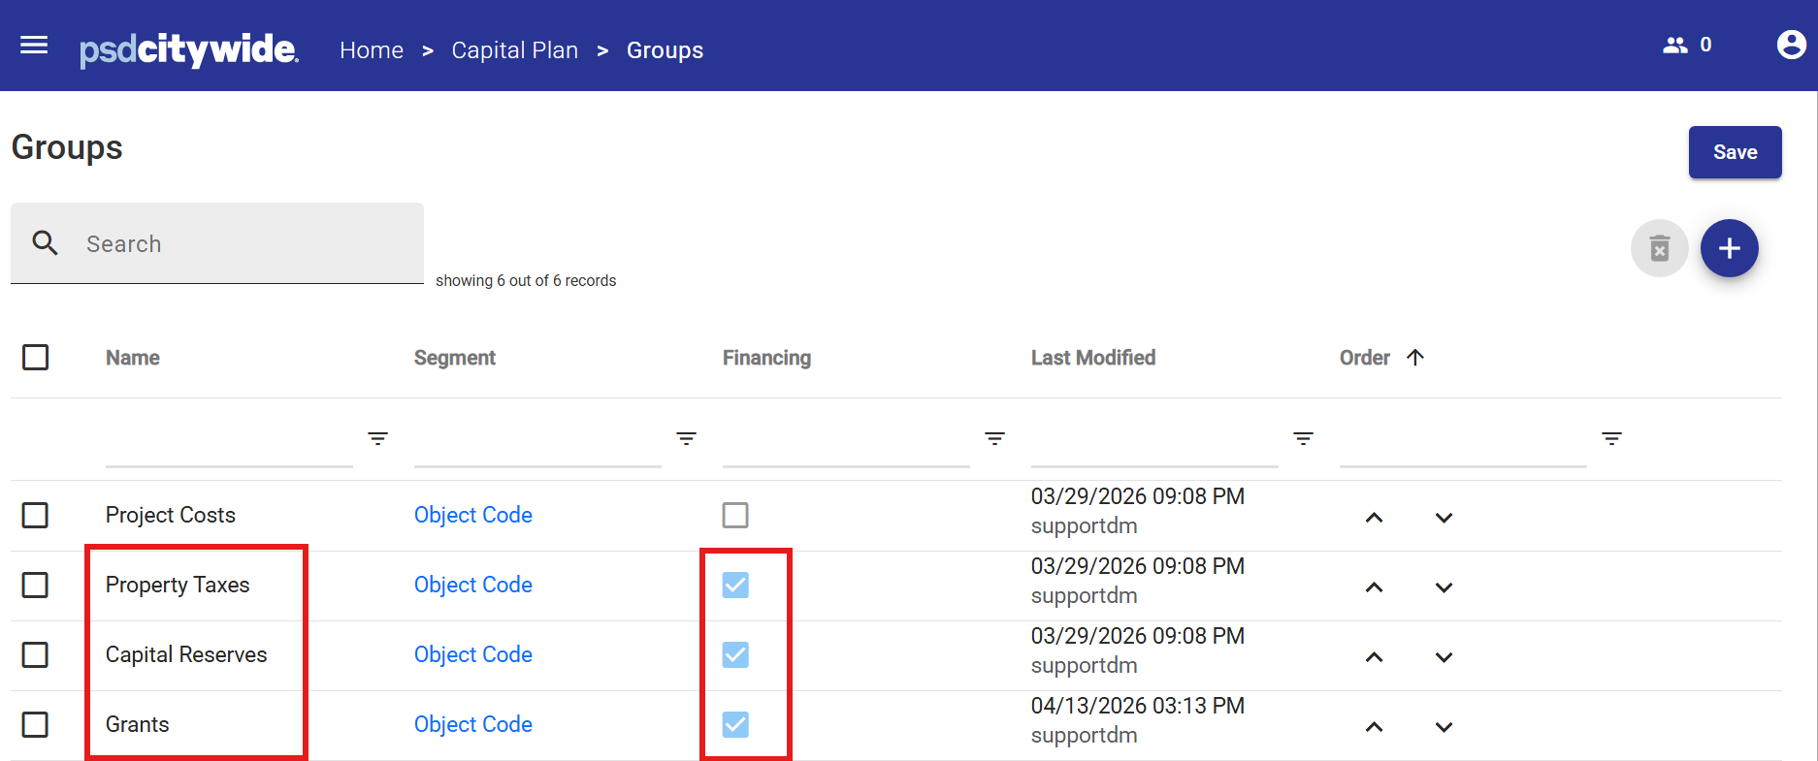This screenshot has width=1818, height=761.
Task: Move Property Taxes down in order
Action: pyautogui.click(x=1445, y=587)
